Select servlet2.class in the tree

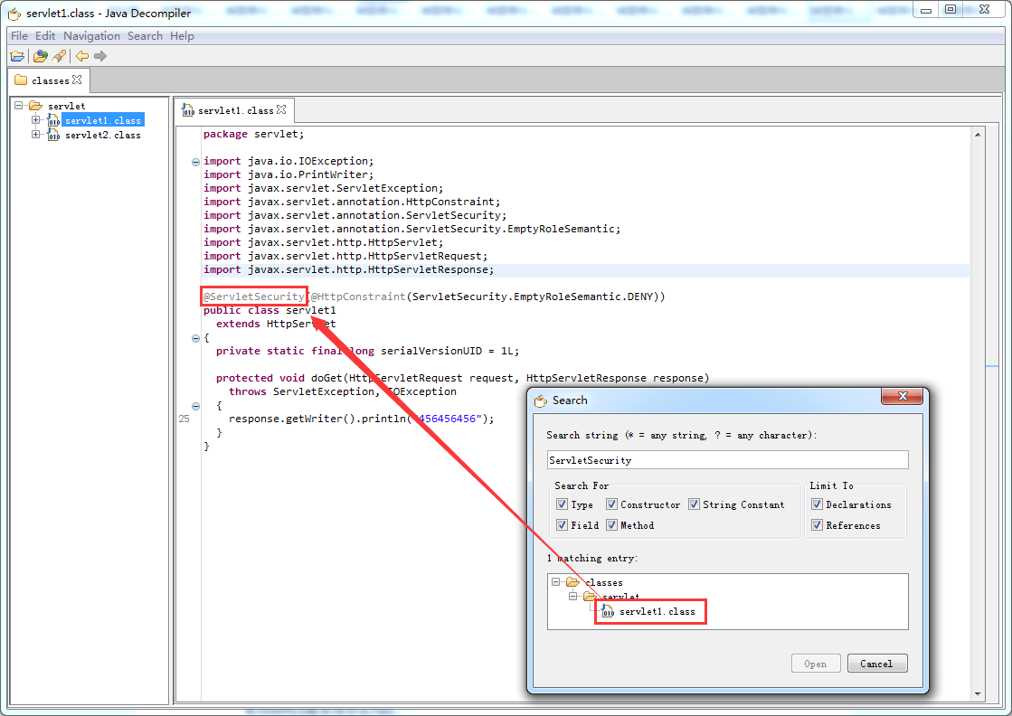click(x=102, y=136)
